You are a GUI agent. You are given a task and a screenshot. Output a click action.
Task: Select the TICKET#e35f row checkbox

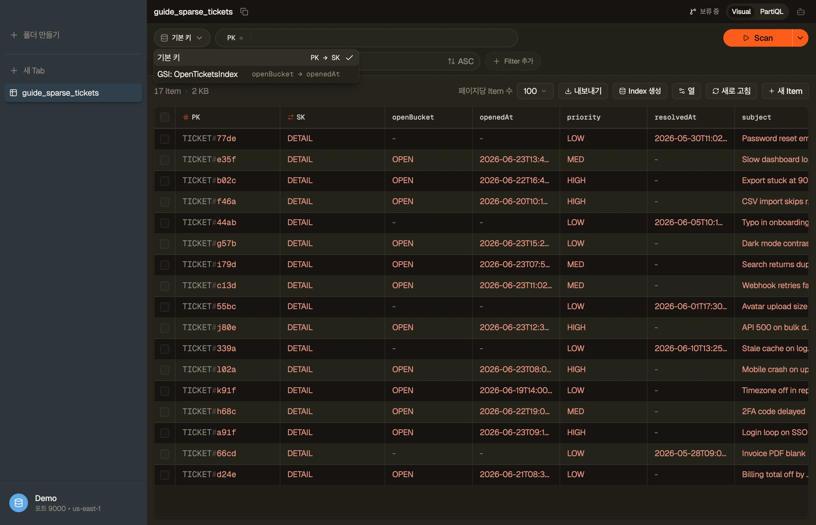click(x=164, y=160)
